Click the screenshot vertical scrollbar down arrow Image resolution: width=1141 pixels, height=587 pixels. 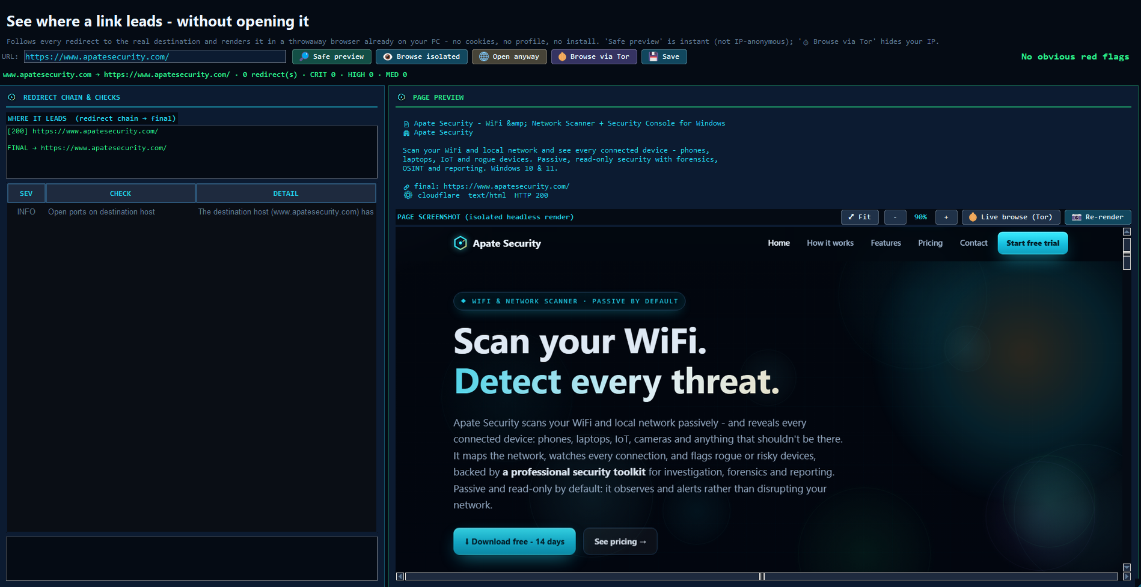[x=1127, y=567]
